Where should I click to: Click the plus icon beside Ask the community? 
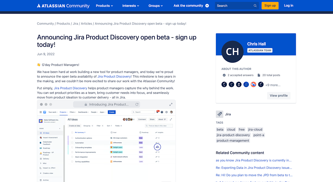(207, 6)
